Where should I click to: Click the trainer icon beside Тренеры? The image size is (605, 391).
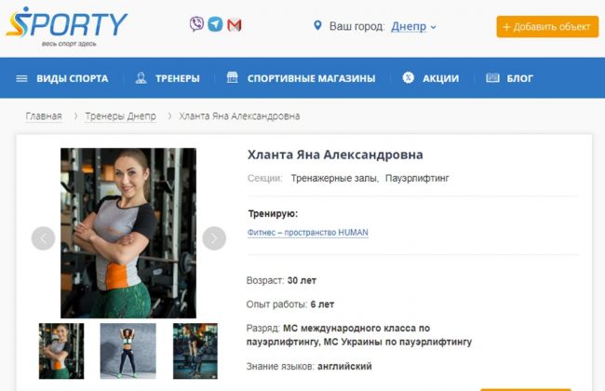tap(141, 78)
